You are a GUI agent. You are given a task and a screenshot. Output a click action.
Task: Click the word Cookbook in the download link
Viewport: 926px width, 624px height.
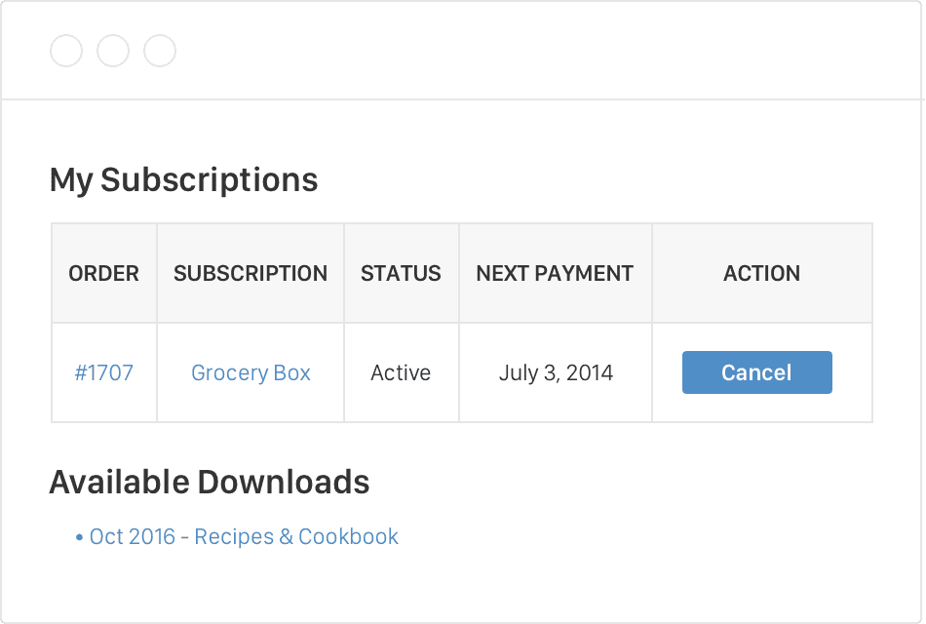[348, 537]
